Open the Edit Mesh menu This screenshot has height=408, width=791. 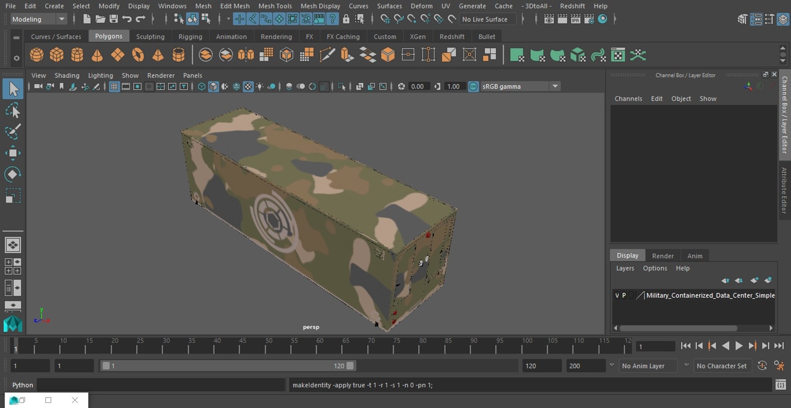pyautogui.click(x=235, y=6)
